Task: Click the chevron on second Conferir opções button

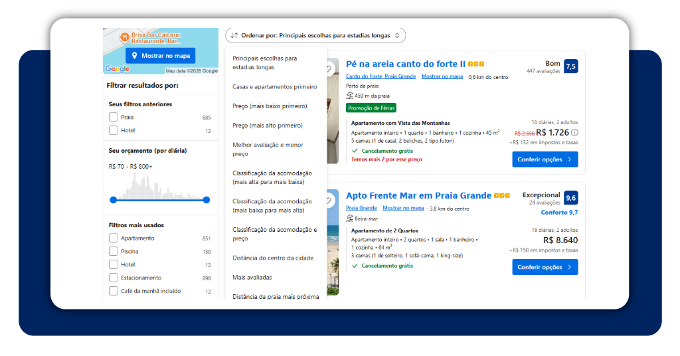Action: [x=569, y=267]
